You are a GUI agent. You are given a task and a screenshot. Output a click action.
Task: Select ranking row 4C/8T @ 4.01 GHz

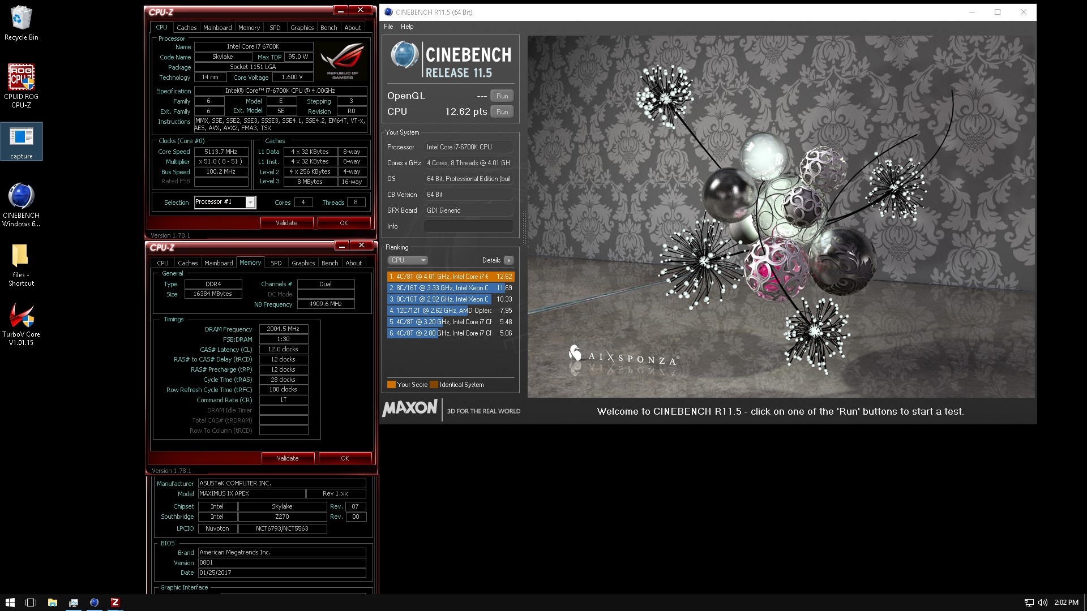[x=451, y=277]
